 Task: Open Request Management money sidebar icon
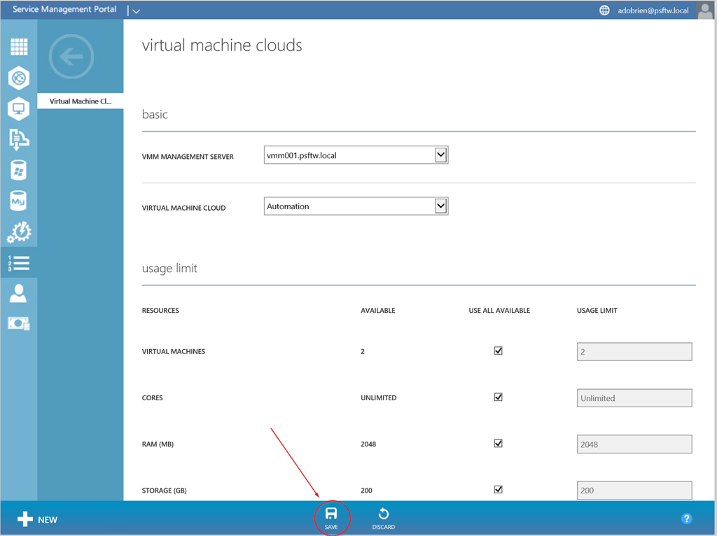click(19, 323)
